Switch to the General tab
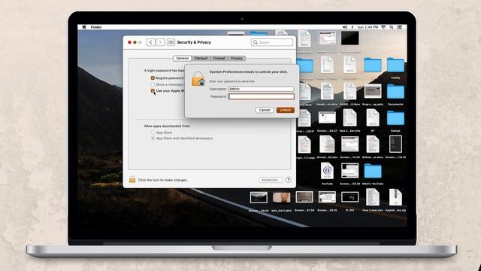 click(x=182, y=58)
